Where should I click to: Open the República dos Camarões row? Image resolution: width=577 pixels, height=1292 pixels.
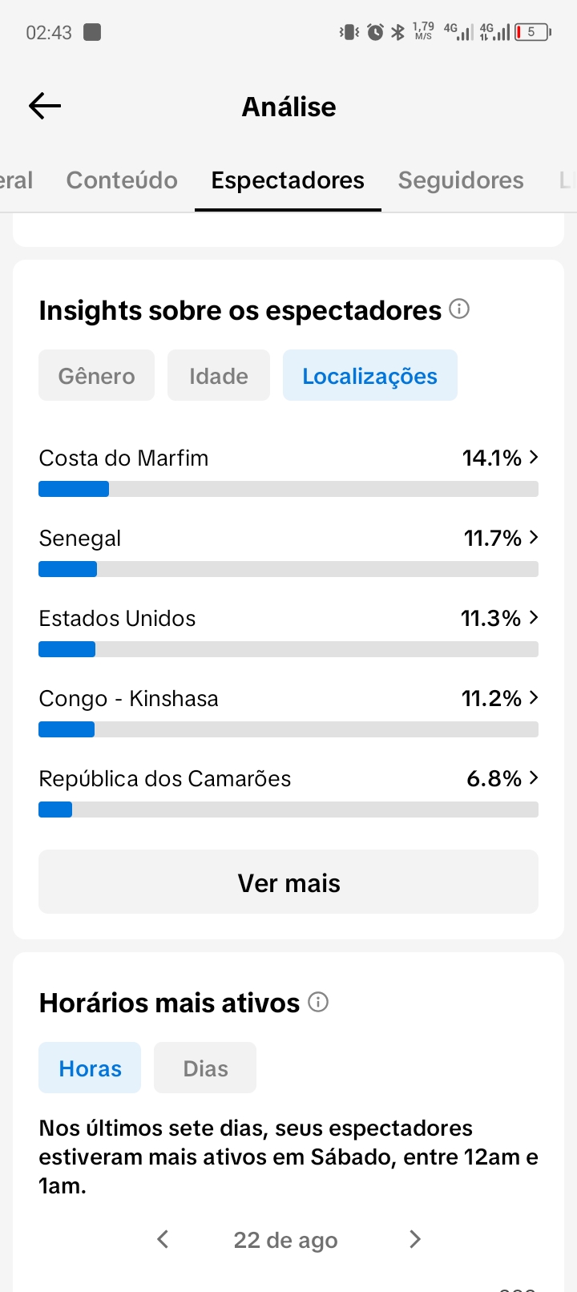(x=288, y=791)
